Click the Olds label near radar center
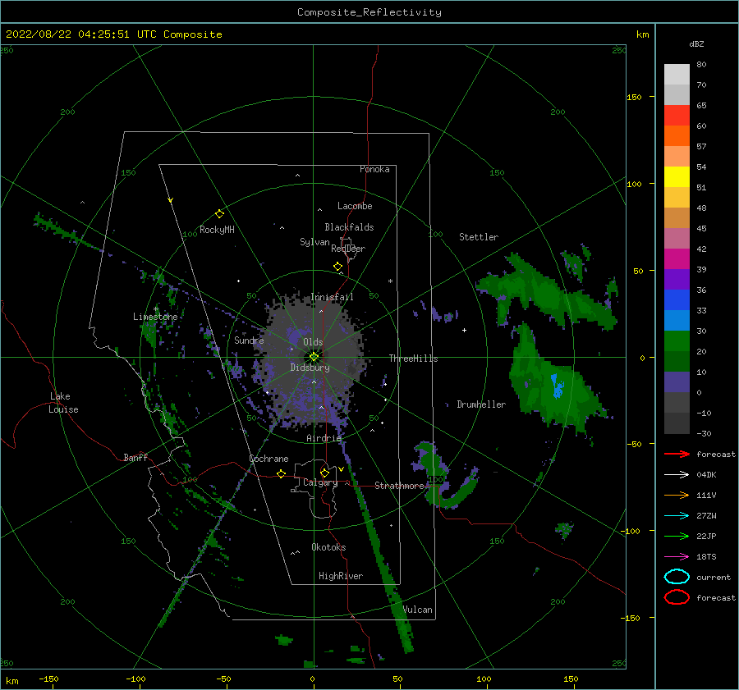This screenshot has height=690, width=739. pyautogui.click(x=313, y=342)
